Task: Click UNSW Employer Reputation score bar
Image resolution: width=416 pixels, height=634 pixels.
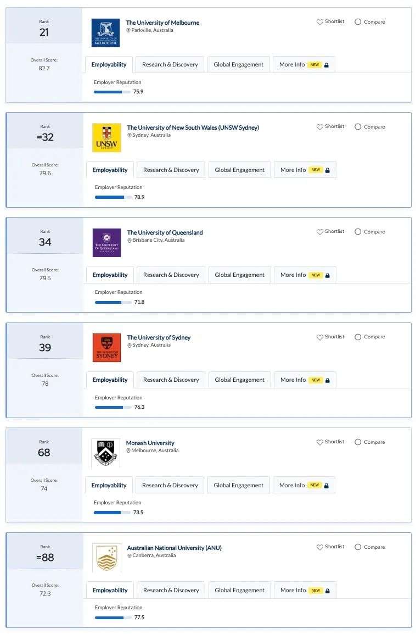Action: (x=113, y=197)
